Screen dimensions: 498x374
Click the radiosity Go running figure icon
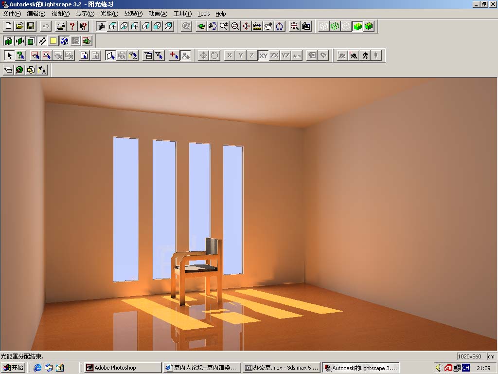tap(365, 56)
